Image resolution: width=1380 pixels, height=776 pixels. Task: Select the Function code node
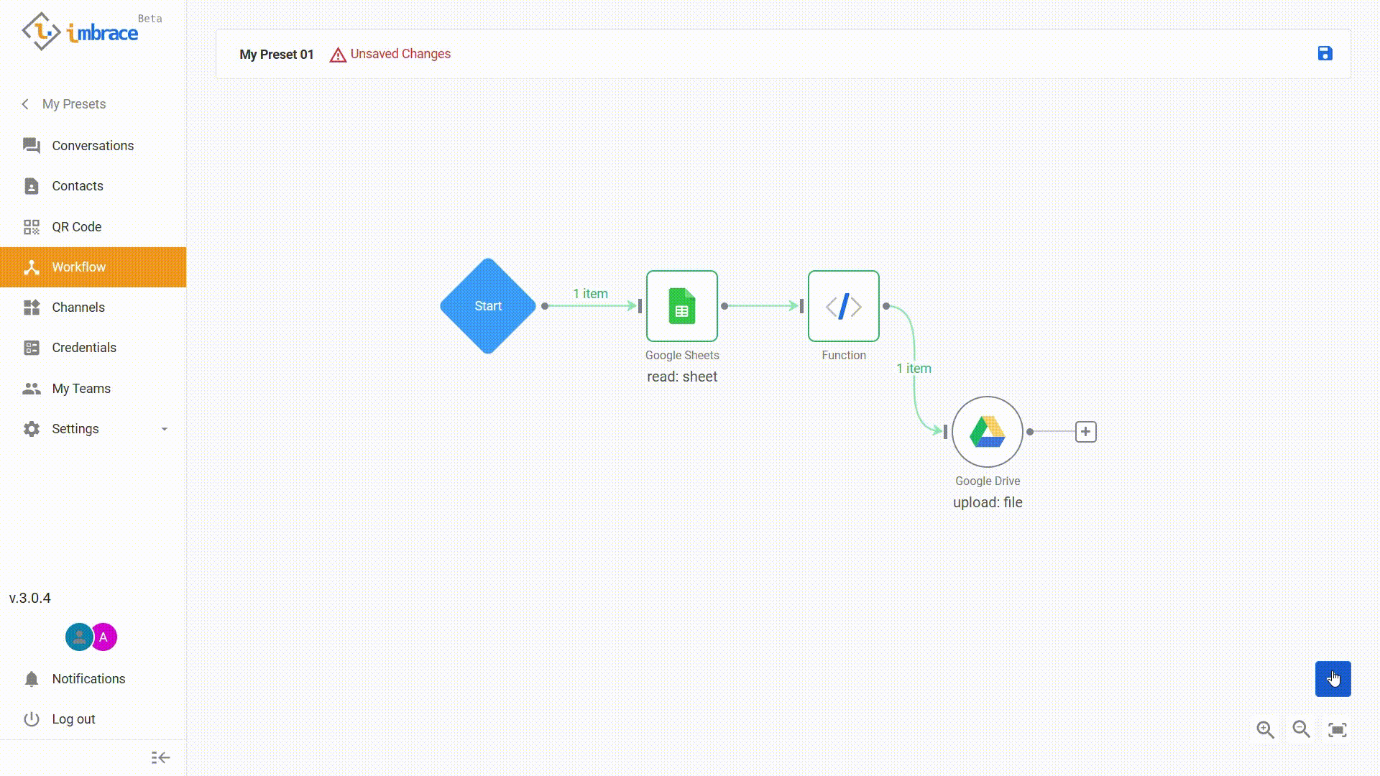coord(844,306)
